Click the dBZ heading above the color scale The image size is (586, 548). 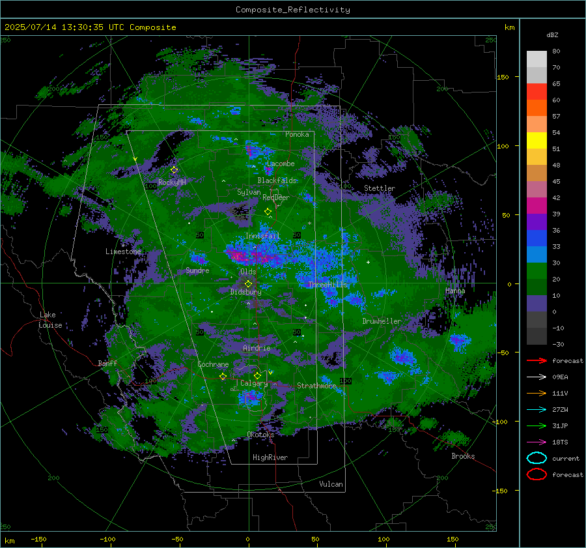pyautogui.click(x=552, y=35)
